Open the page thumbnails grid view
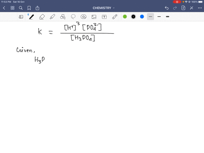This screenshot has width=204, height=153. (x=12, y=8)
